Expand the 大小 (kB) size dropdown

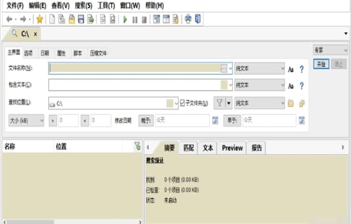(x=26, y=121)
